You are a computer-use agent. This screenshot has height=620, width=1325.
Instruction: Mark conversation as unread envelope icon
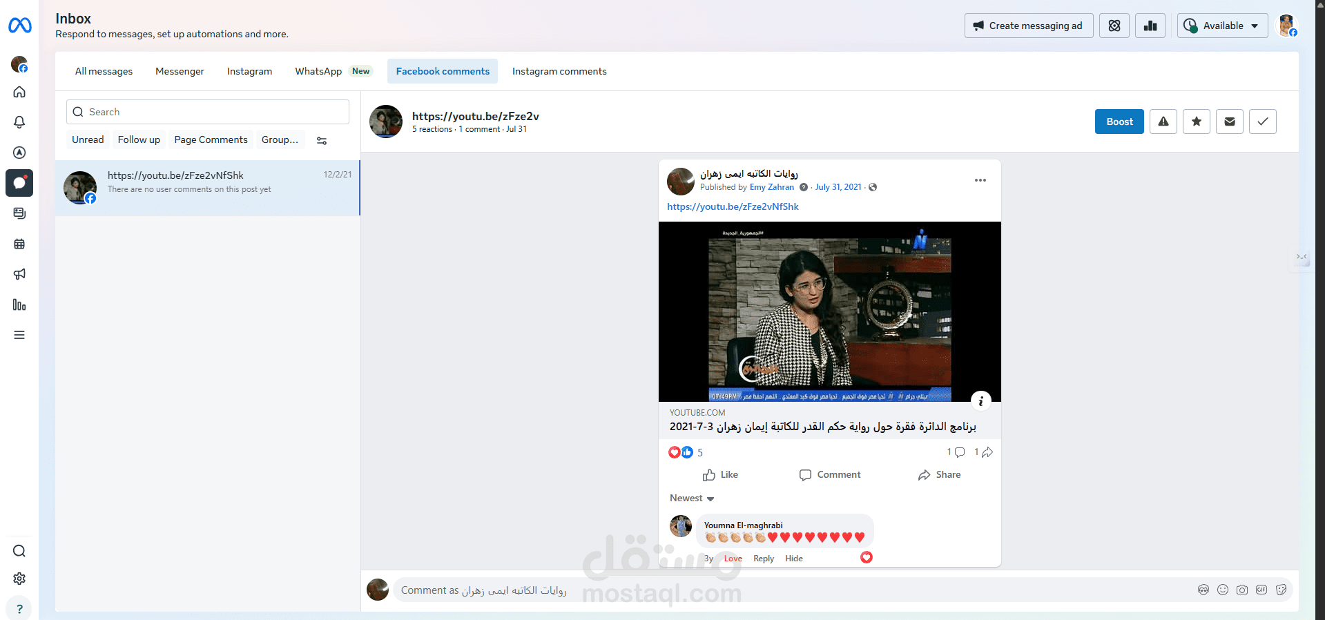tap(1230, 122)
